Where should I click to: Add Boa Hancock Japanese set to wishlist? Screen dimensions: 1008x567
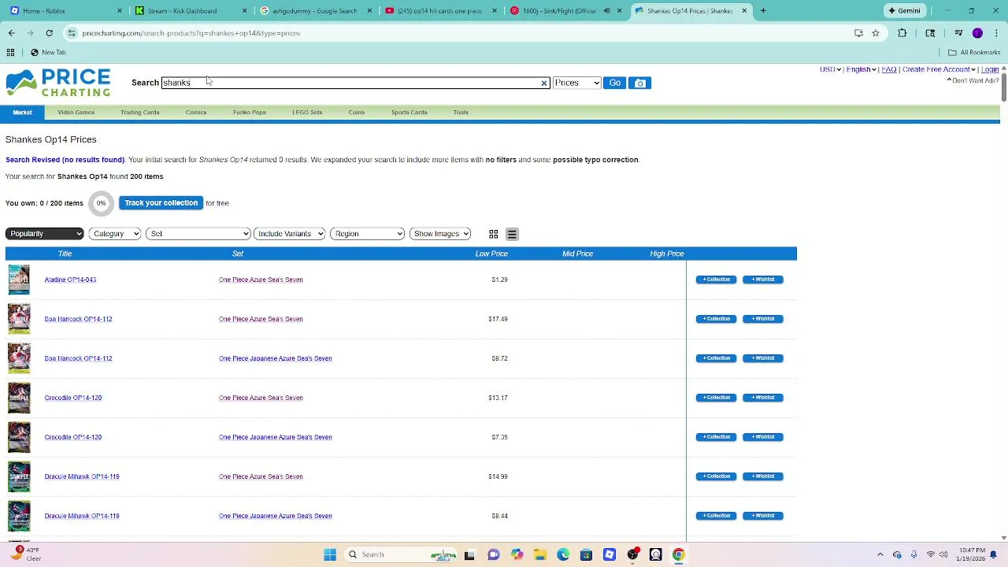762,358
